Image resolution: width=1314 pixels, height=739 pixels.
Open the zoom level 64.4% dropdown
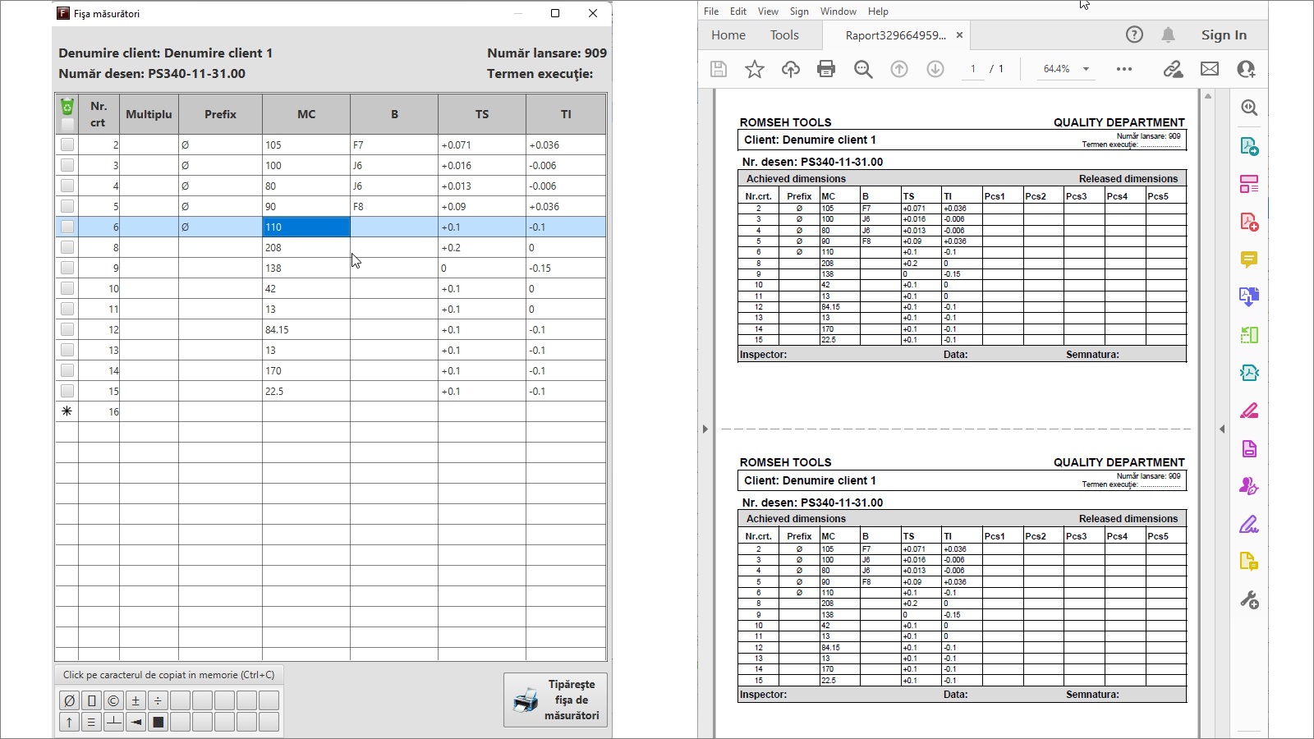pos(1086,69)
